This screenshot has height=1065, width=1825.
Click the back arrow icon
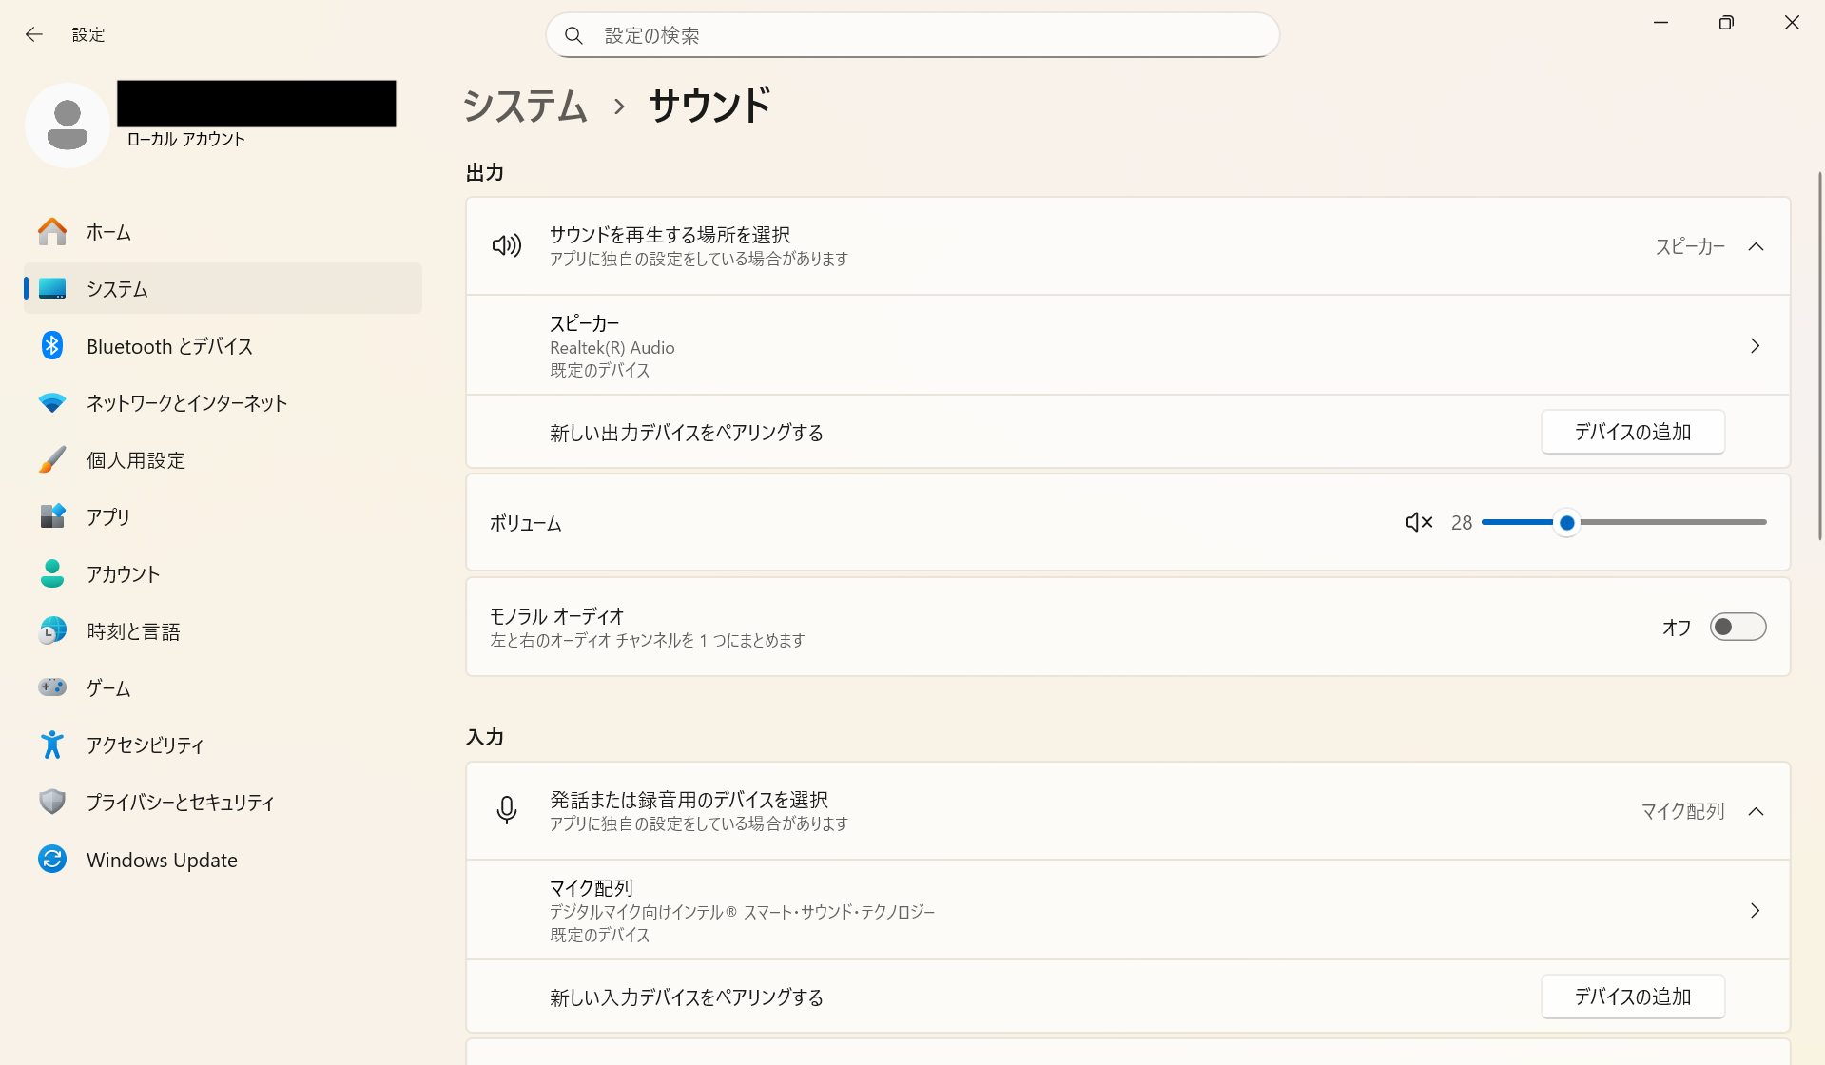point(34,34)
